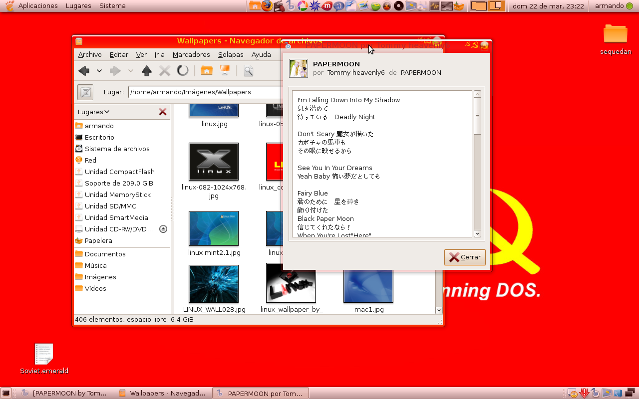This screenshot has height=399, width=639.
Task: Click the location path field
Action: [206, 92]
